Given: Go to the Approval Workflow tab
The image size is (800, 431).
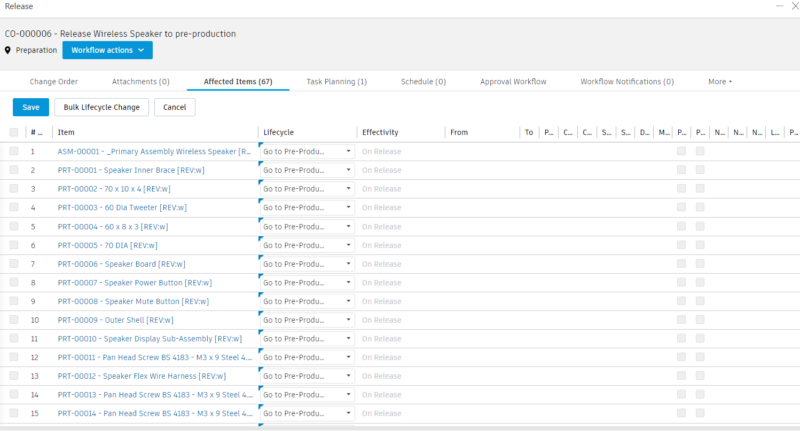Looking at the screenshot, I should click(x=513, y=82).
